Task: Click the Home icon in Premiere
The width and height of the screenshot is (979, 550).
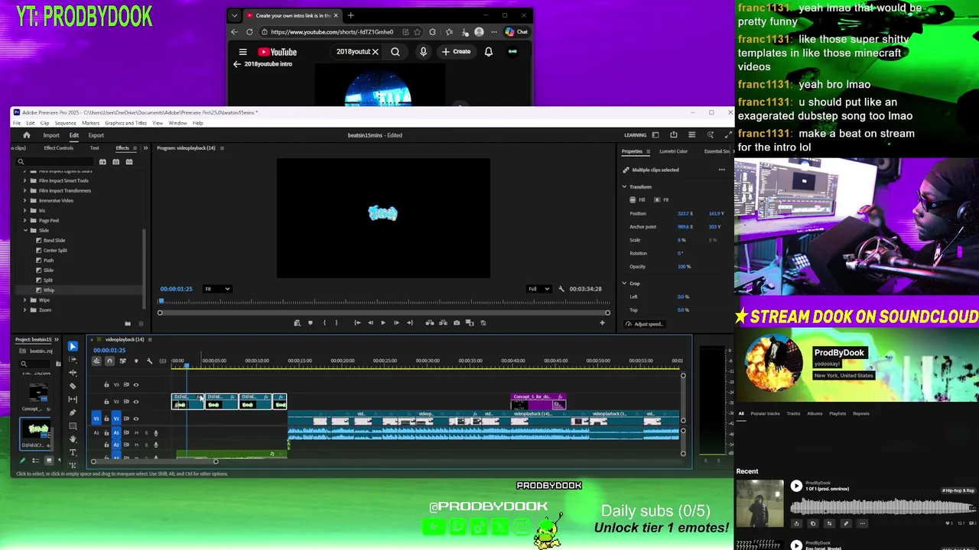Action: point(27,135)
